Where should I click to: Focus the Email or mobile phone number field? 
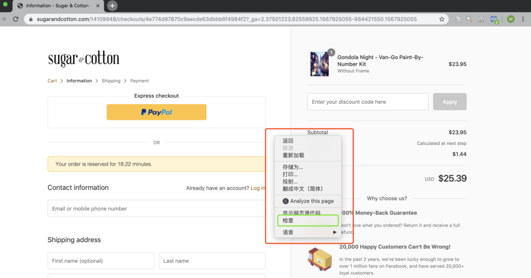(x=157, y=208)
